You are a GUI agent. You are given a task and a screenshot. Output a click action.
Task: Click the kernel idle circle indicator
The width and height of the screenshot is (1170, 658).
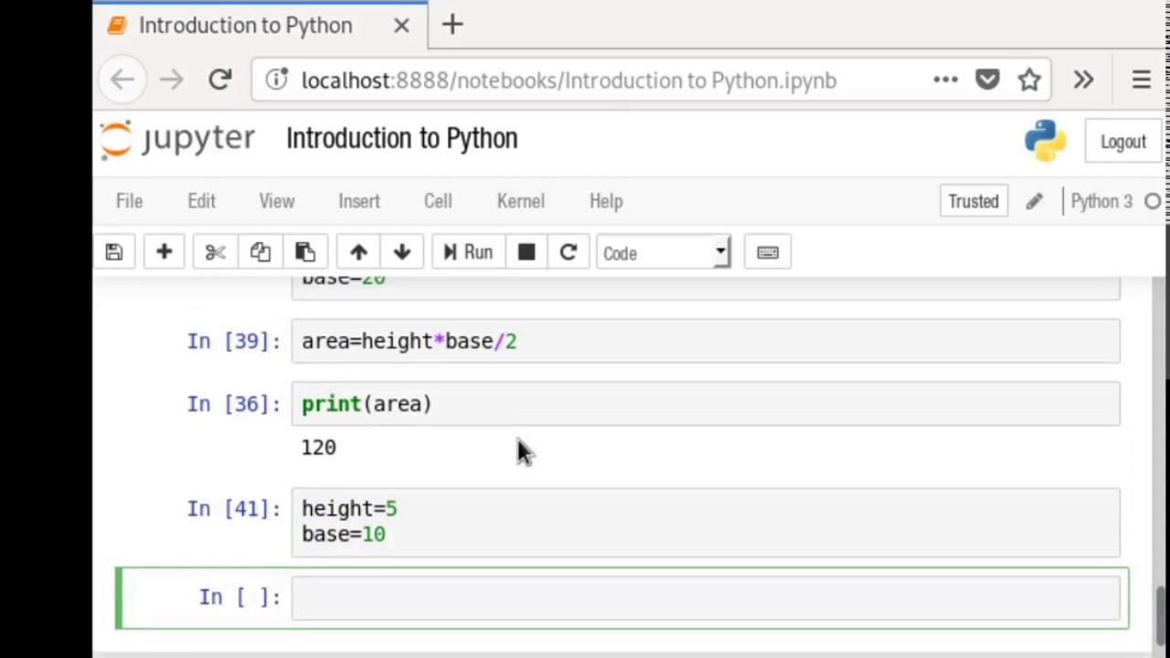[x=1153, y=201]
